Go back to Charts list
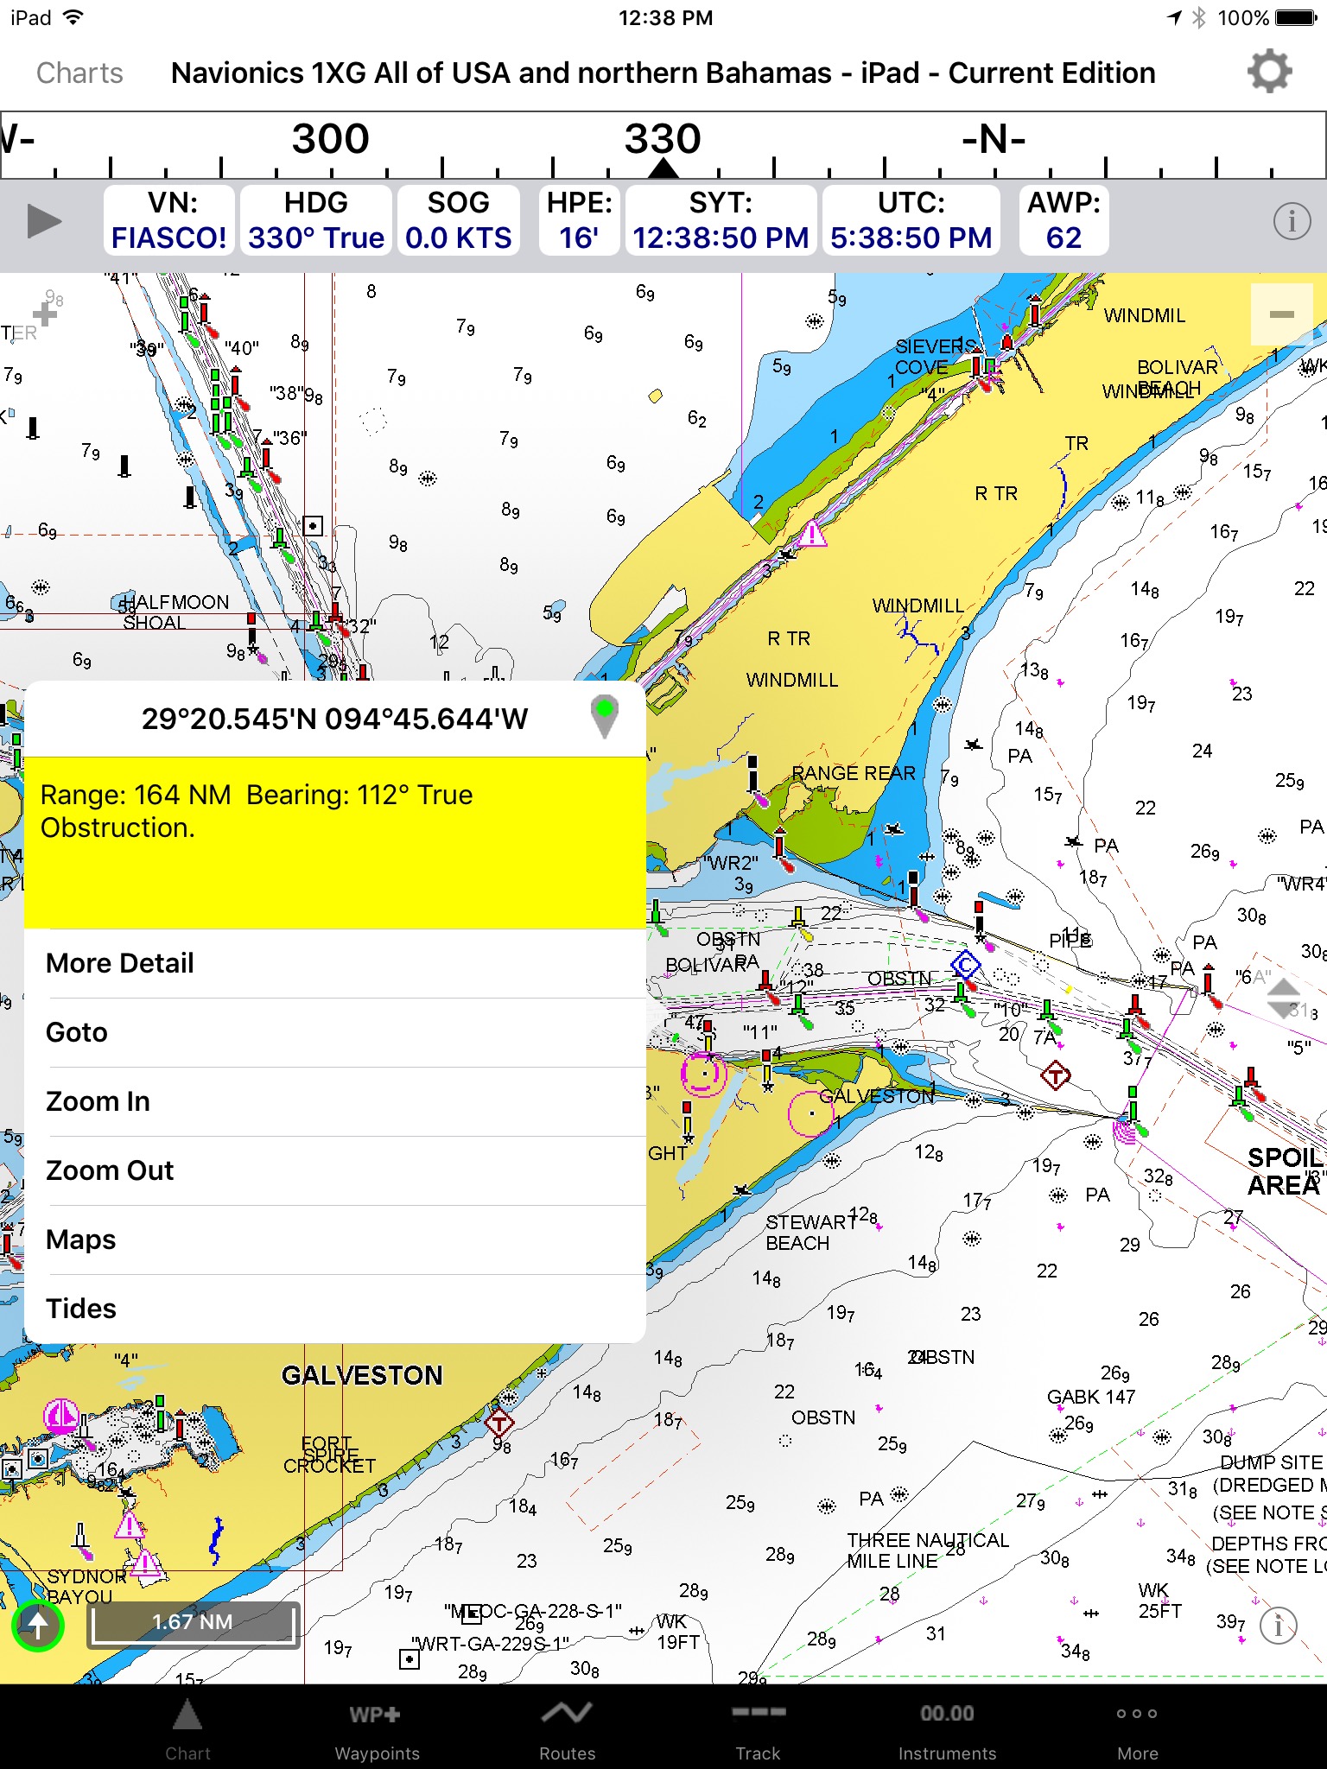Image resolution: width=1327 pixels, height=1769 pixels. coord(79,73)
